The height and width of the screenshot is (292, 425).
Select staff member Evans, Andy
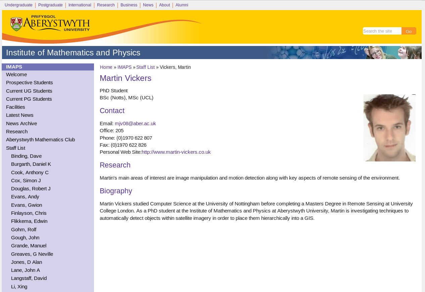pyautogui.click(x=25, y=197)
